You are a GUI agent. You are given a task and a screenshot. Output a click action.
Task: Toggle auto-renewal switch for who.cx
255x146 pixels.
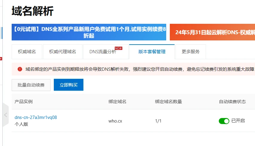(224, 121)
